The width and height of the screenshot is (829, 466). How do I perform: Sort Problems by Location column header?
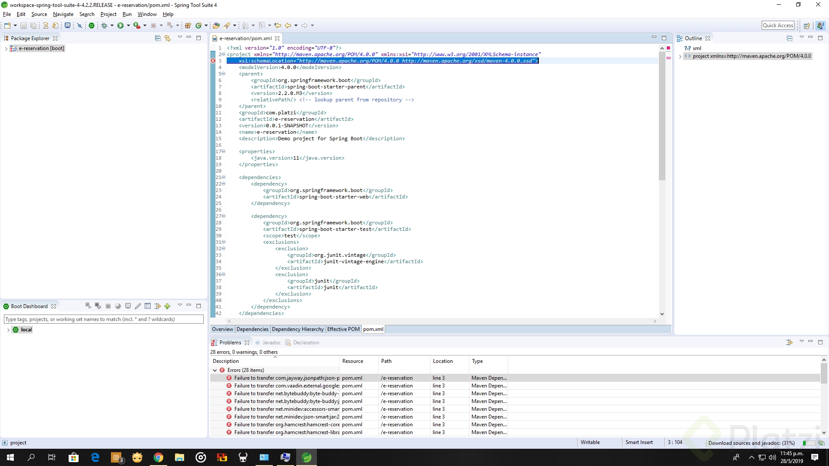[449, 361]
